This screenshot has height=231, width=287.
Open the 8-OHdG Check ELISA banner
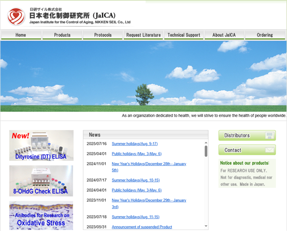click(x=41, y=181)
